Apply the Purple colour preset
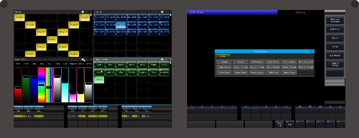The height and width of the screenshot is (138, 359). 131,72
